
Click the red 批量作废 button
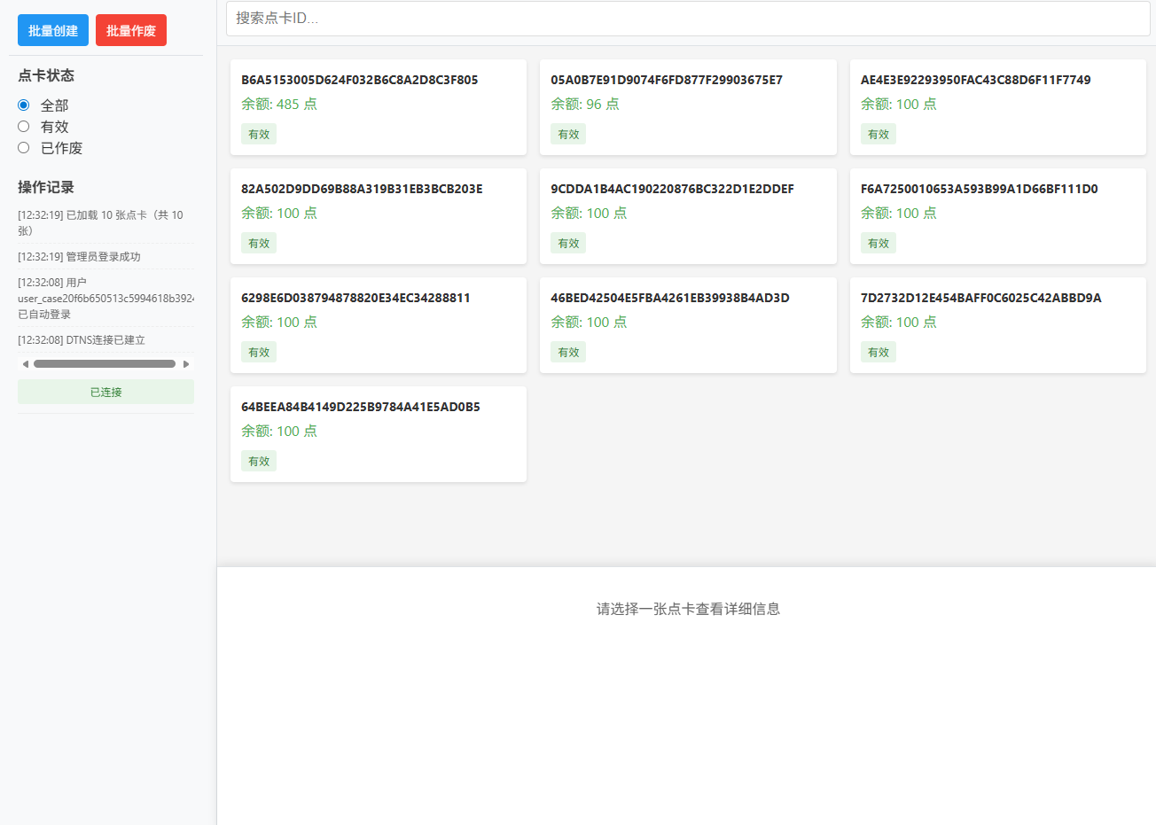coord(131,30)
